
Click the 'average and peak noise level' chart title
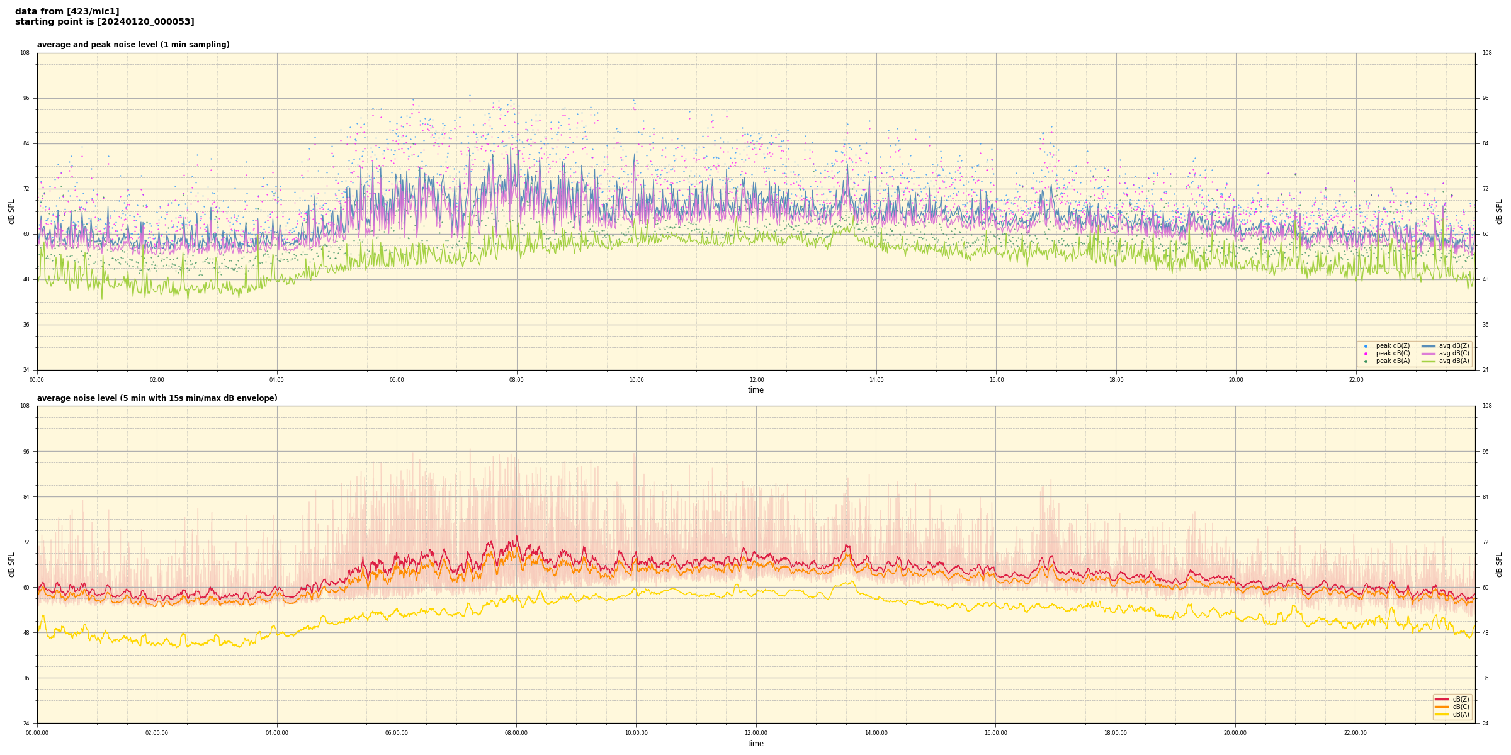[133, 45]
